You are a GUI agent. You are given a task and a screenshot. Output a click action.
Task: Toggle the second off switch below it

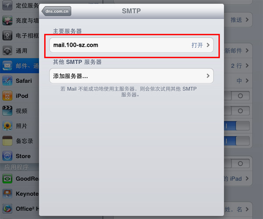click(x=237, y=111)
